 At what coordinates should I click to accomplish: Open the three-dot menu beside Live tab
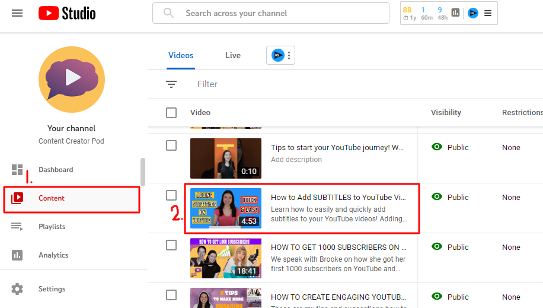click(x=289, y=55)
